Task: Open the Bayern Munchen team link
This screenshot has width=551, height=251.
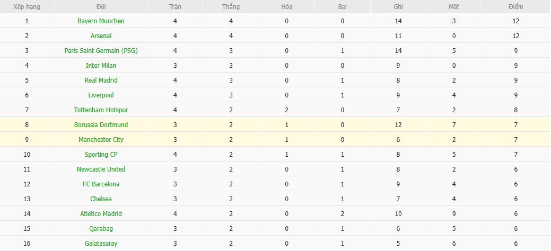Action: pyautogui.click(x=101, y=21)
